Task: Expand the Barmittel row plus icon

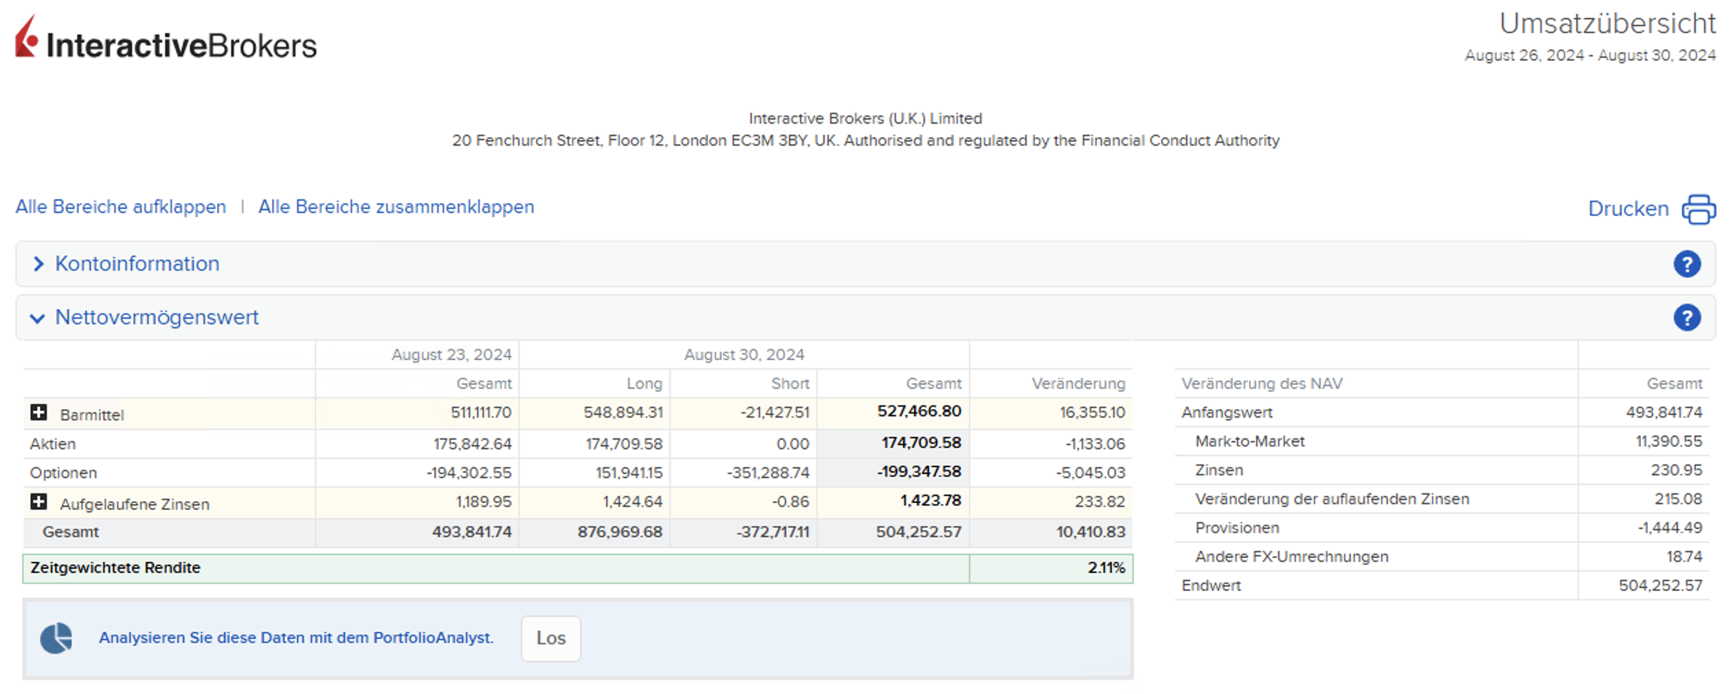Action: 39,412
